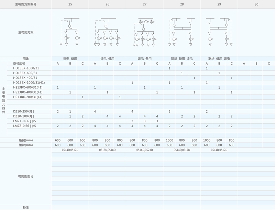Select the 柜宽(mm) row label
Screen dimensions: 275x210
point(26,140)
